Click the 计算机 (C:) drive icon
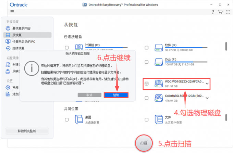 coord(79,47)
